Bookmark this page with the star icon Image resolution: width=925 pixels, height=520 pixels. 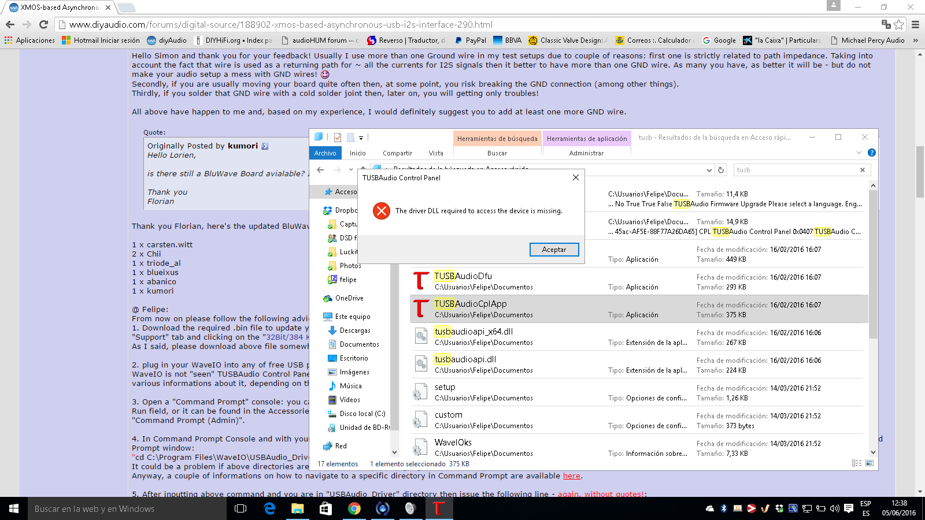pos(898,24)
